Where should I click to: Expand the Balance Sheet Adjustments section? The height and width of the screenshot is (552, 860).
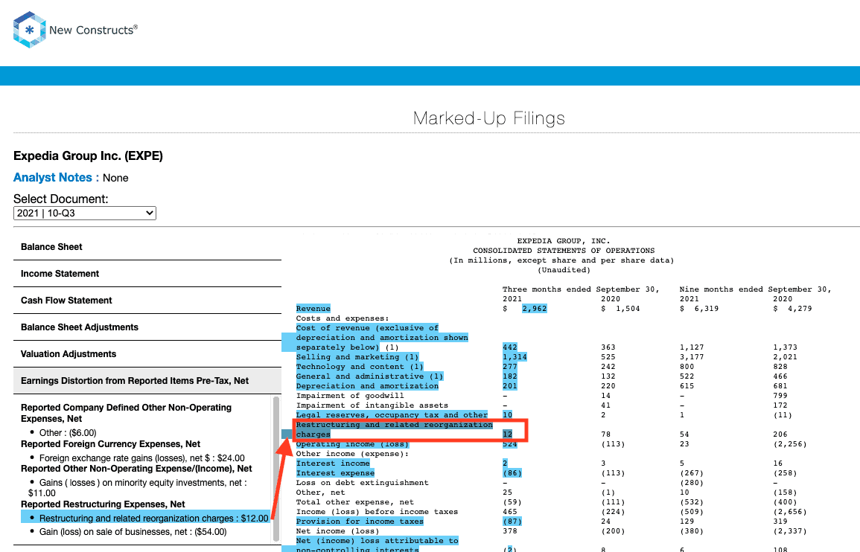[x=147, y=327]
